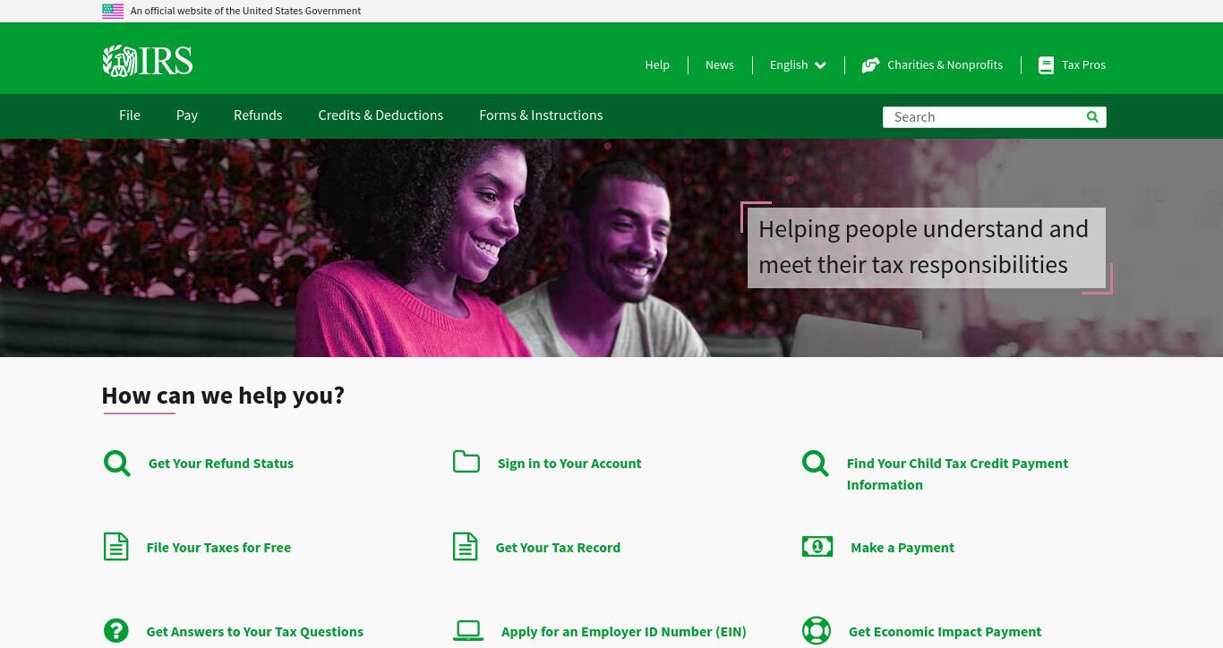1223x648 pixels.
Task: Open the File menu in navigation bar
Action: (x=130, y=115)
